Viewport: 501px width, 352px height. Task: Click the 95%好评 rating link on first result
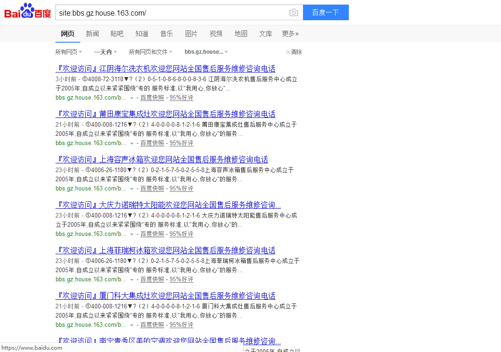click(x=181, y=97)
